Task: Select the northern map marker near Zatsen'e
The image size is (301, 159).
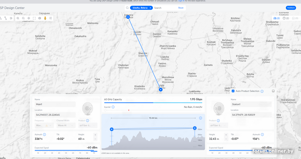Action: pos(128,17)
